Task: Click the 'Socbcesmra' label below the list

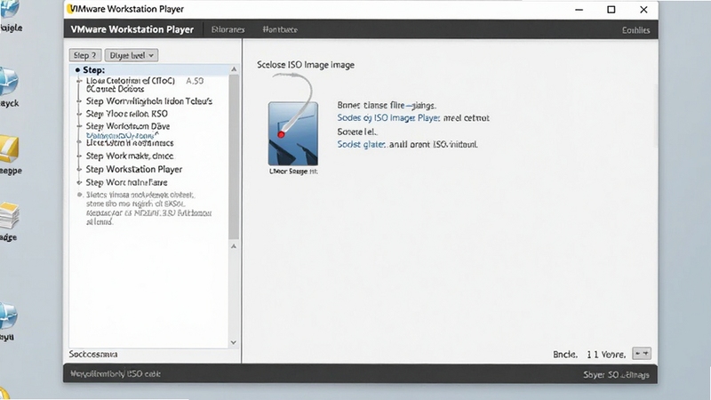Action: pyautogui.click(x=93, y=354)
